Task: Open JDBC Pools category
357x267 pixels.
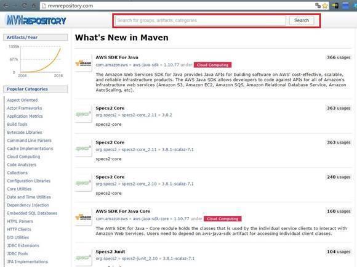Action: [17, 253]
